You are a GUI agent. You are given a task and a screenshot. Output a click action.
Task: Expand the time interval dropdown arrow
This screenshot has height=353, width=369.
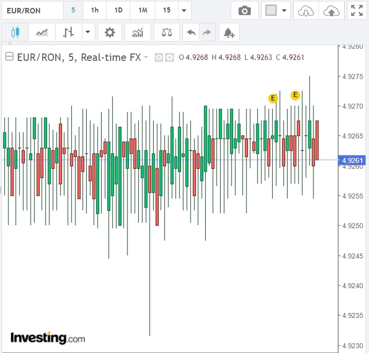pyautogui.click(x=184, y=10)
